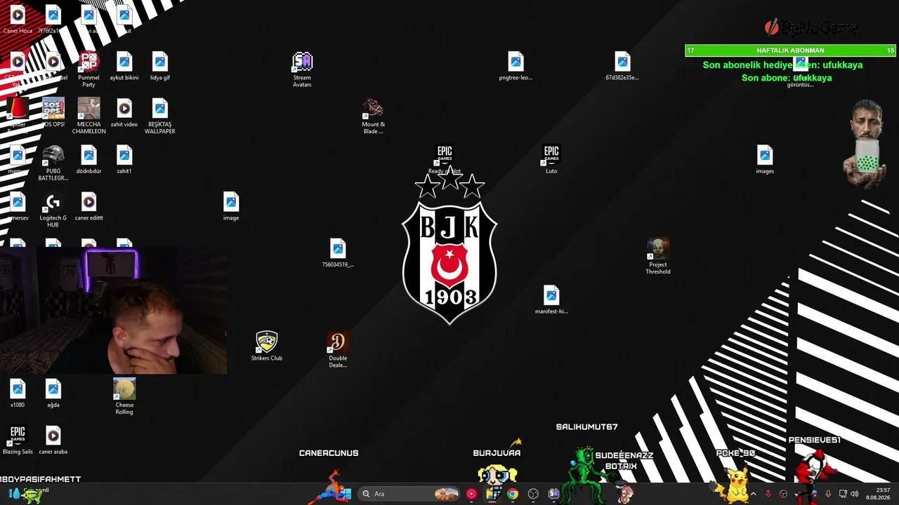899x505 pixels.
Task: Open the dödnbdür image file
Action: click(x=88, y=160)
